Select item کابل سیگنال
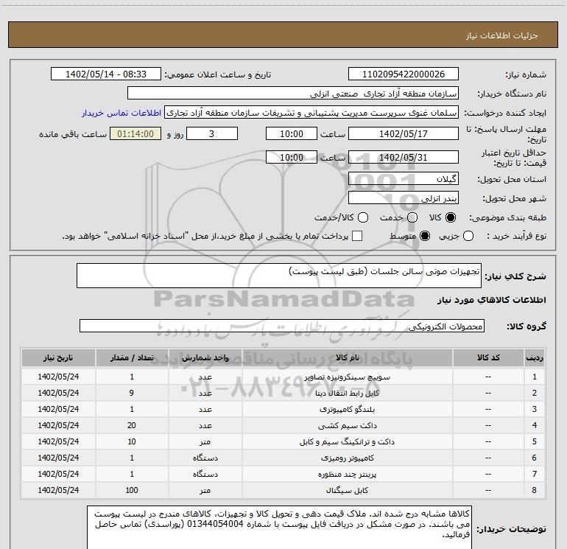The width and height of the screenshot is (567, 549). click(x=347, y=491)
